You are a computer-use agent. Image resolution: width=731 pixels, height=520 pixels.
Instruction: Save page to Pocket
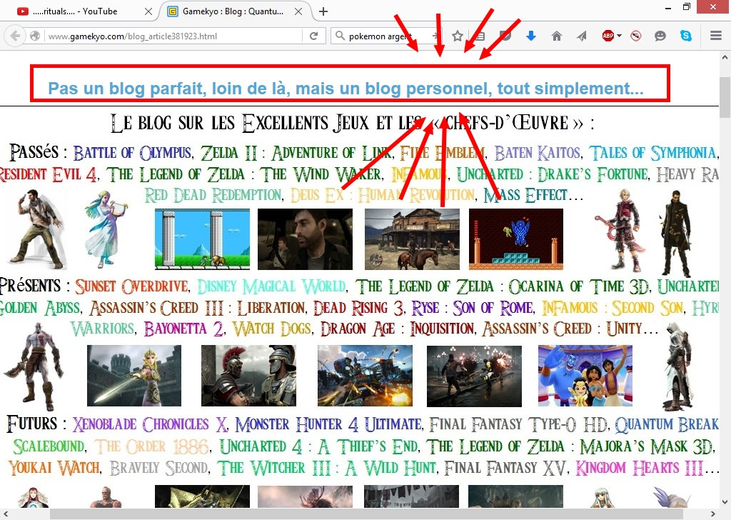pyautogui.click(x=505, y=36)
